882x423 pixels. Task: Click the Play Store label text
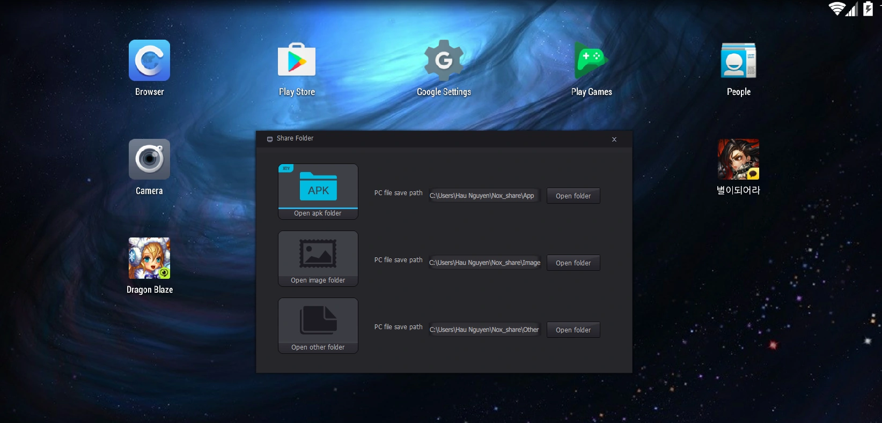297,92
